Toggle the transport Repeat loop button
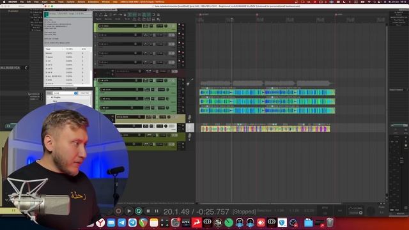 point(139,211)
